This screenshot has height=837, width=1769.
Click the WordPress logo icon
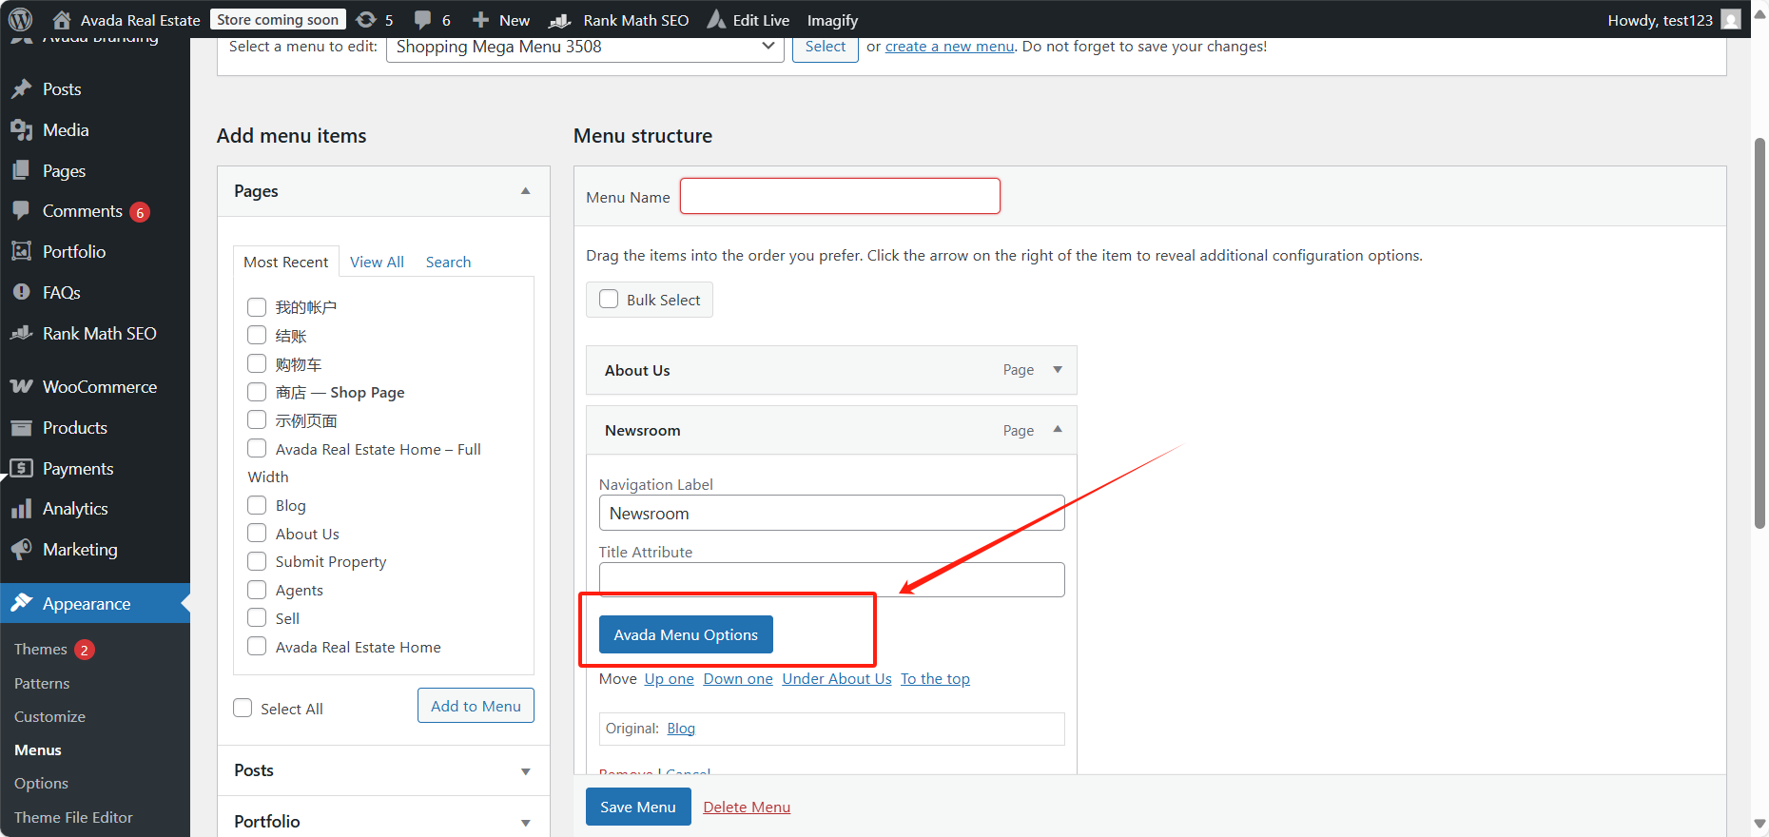(x=21, y=20)
